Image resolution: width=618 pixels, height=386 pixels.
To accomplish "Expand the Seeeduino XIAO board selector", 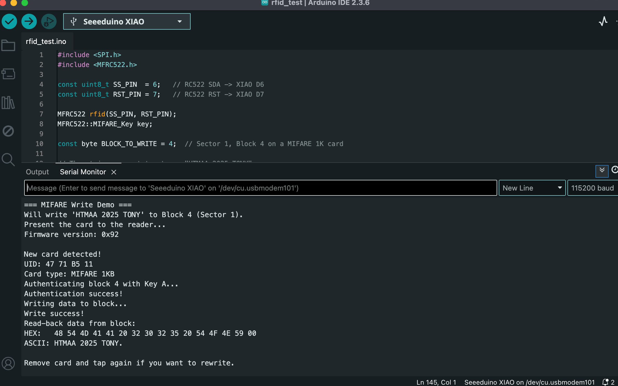I will (x=127, y=21).
